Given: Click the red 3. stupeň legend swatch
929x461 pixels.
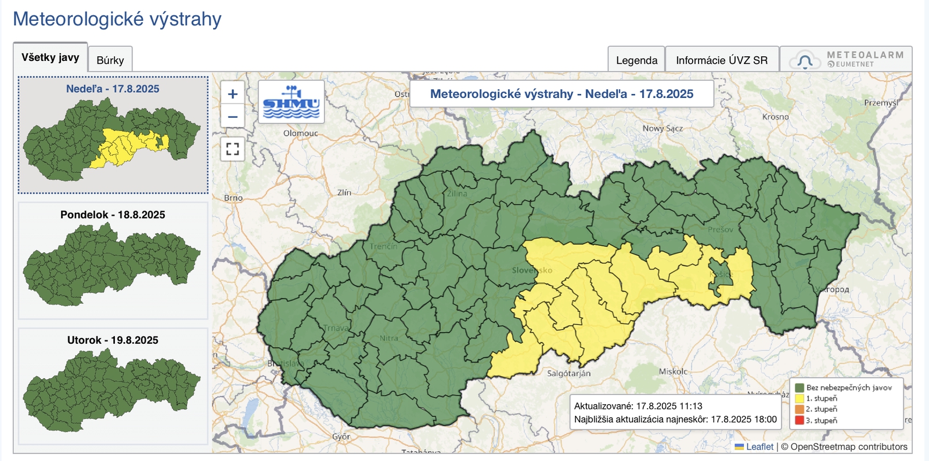Looking at the screenshot, I should tap(799, 420).
